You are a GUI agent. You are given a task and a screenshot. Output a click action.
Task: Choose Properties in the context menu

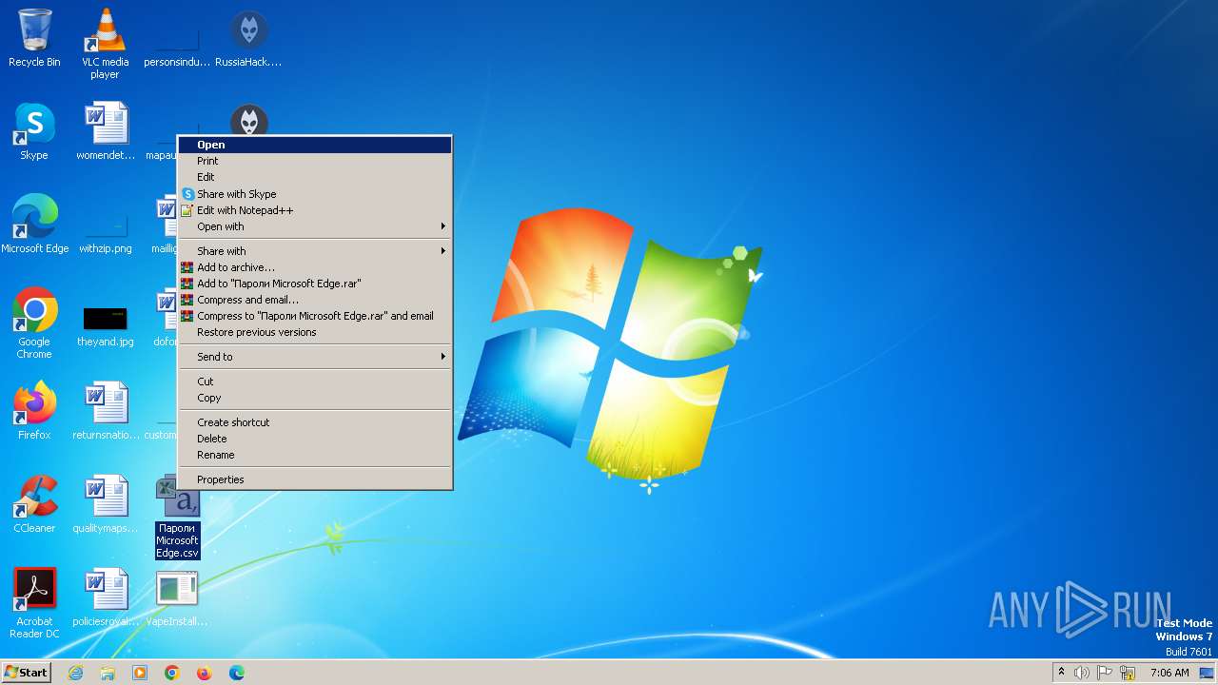pyautogui.click(x=314, y=479)
